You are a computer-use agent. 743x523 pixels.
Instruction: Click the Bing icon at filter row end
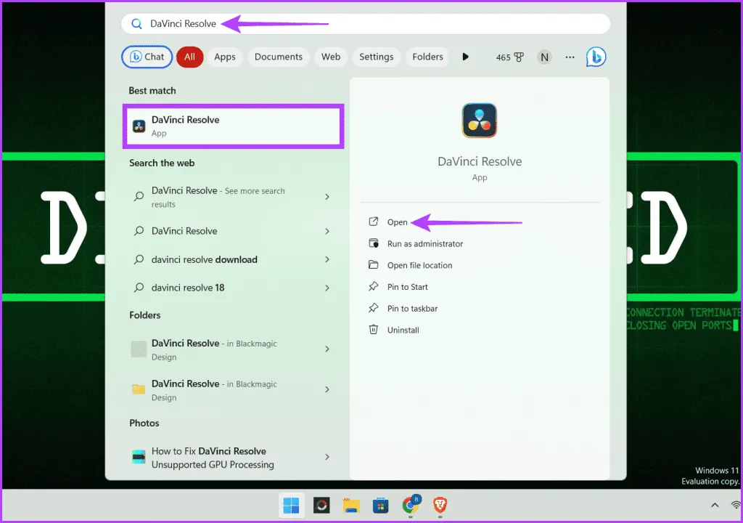(x=596, y=57)
